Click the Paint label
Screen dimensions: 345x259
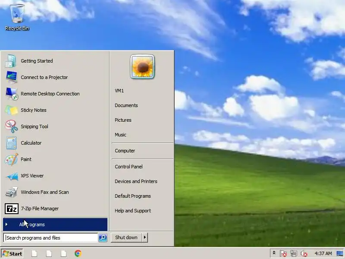click(x=26, y=159)
